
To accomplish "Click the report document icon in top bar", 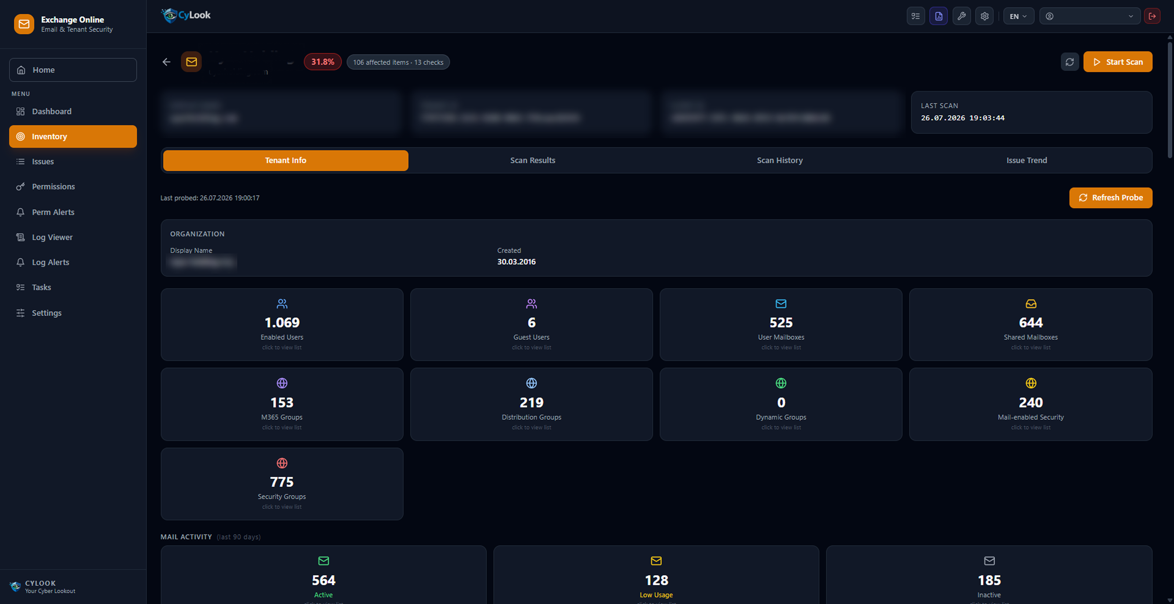I will tap(938, 16).
